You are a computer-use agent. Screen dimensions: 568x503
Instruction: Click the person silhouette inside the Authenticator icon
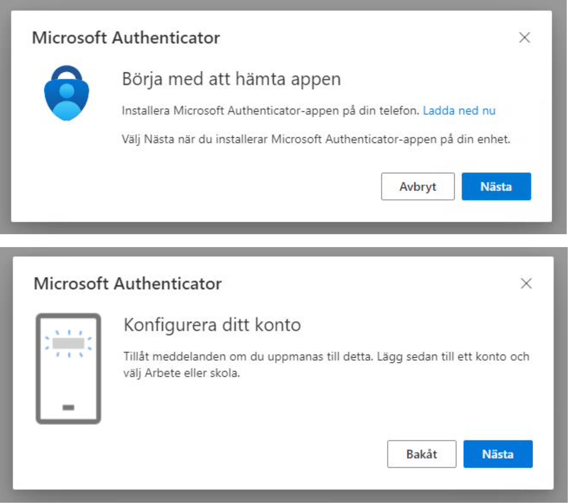[67, 101]
